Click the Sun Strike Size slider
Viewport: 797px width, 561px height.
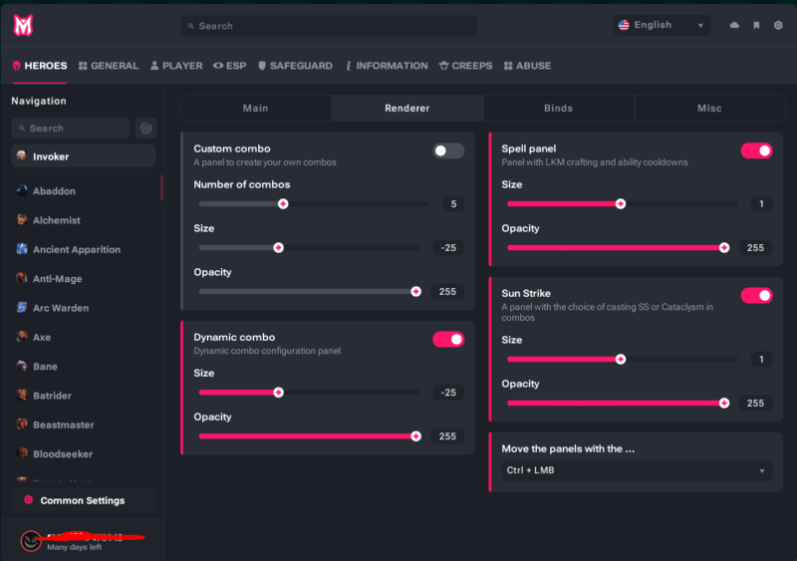tap(622, 359)
